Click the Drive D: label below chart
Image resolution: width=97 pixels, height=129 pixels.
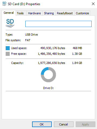(x=48, y=88)
